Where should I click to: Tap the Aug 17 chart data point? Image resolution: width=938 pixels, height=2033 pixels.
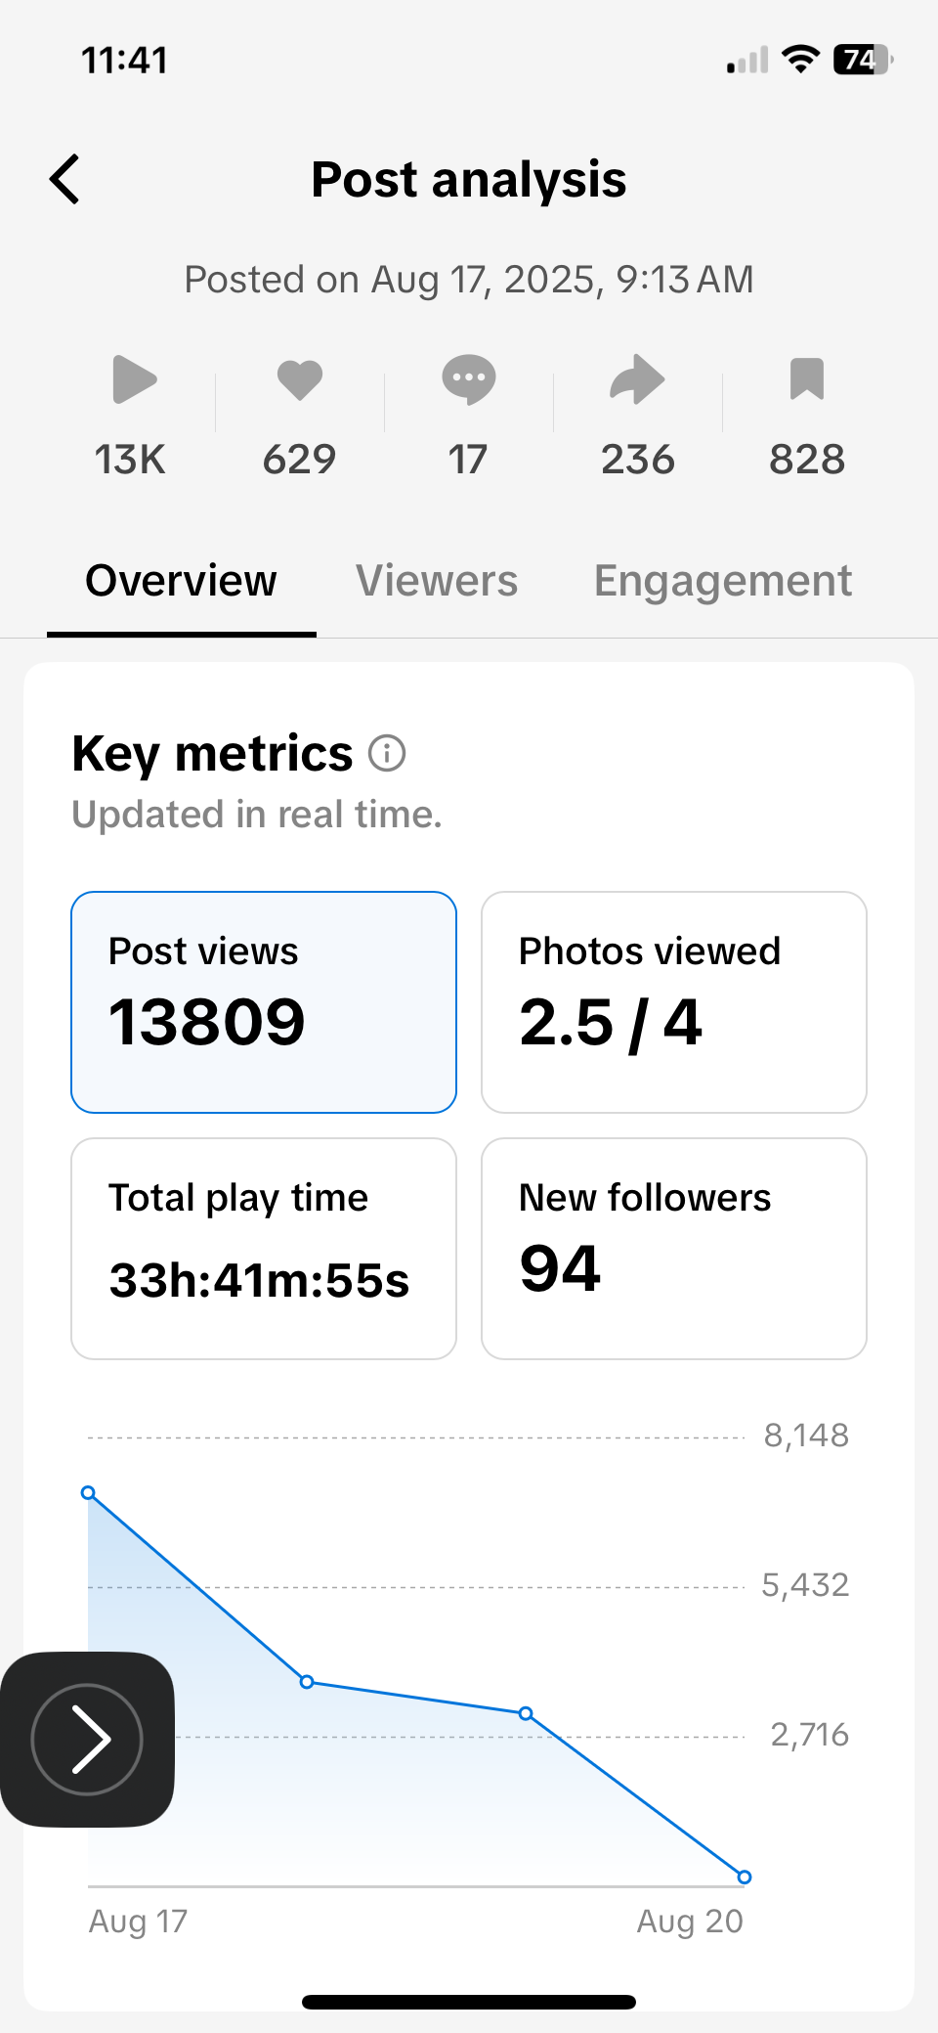(88, 1493)
